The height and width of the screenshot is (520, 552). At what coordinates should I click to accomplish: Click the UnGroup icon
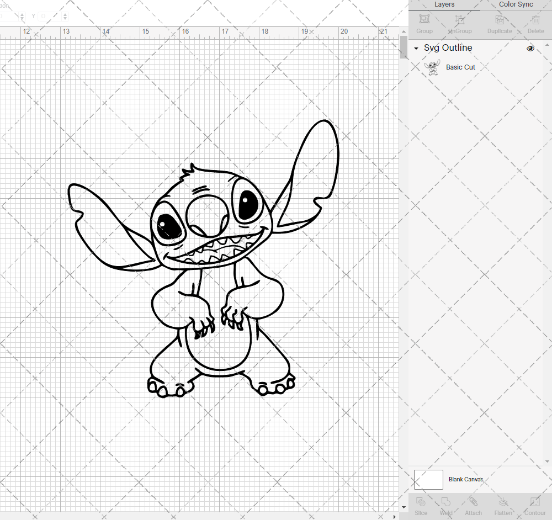460,19
